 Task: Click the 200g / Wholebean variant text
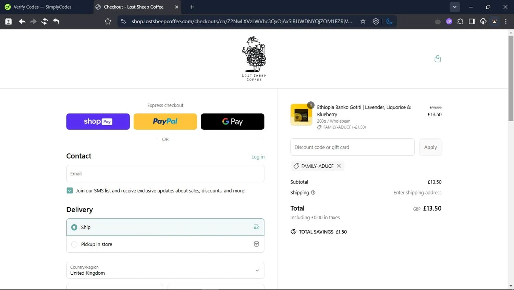click(333, 121)
